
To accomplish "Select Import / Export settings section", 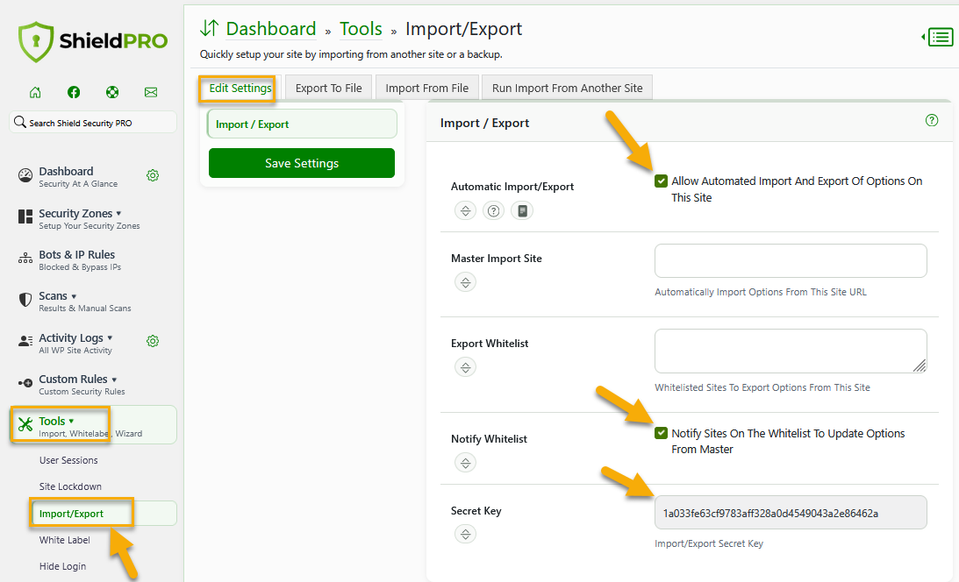I will tap(302, 124).
